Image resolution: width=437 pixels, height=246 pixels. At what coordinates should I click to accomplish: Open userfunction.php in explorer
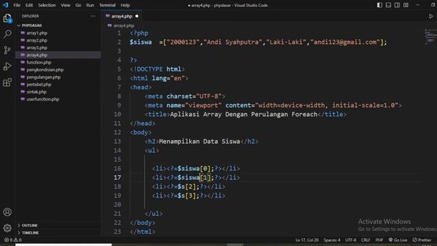(42, 99)
